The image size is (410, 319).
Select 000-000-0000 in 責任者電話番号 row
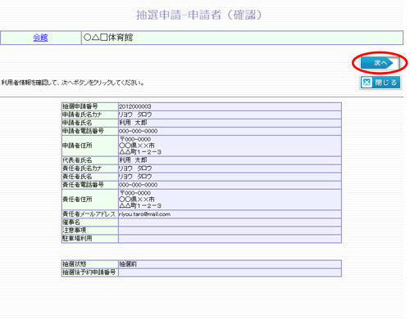pos(138,185)
